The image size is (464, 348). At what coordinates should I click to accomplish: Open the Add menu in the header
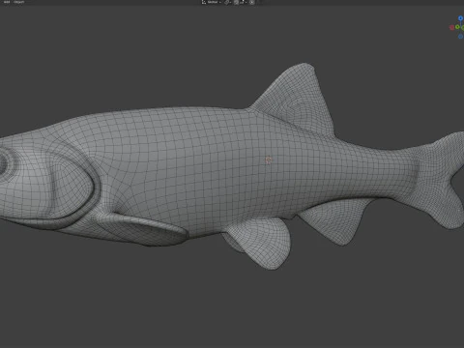pyautogui.click(x=7, y=2)
